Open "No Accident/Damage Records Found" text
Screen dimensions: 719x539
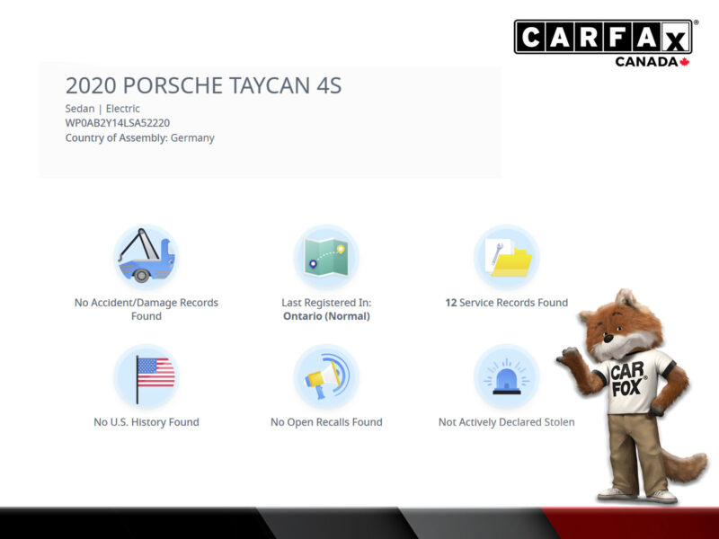146,309
